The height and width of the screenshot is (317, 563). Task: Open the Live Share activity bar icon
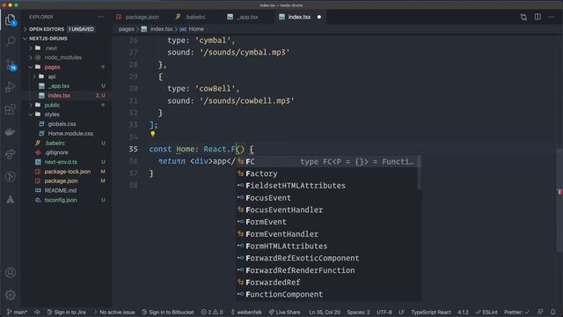[x=11, y=154]
